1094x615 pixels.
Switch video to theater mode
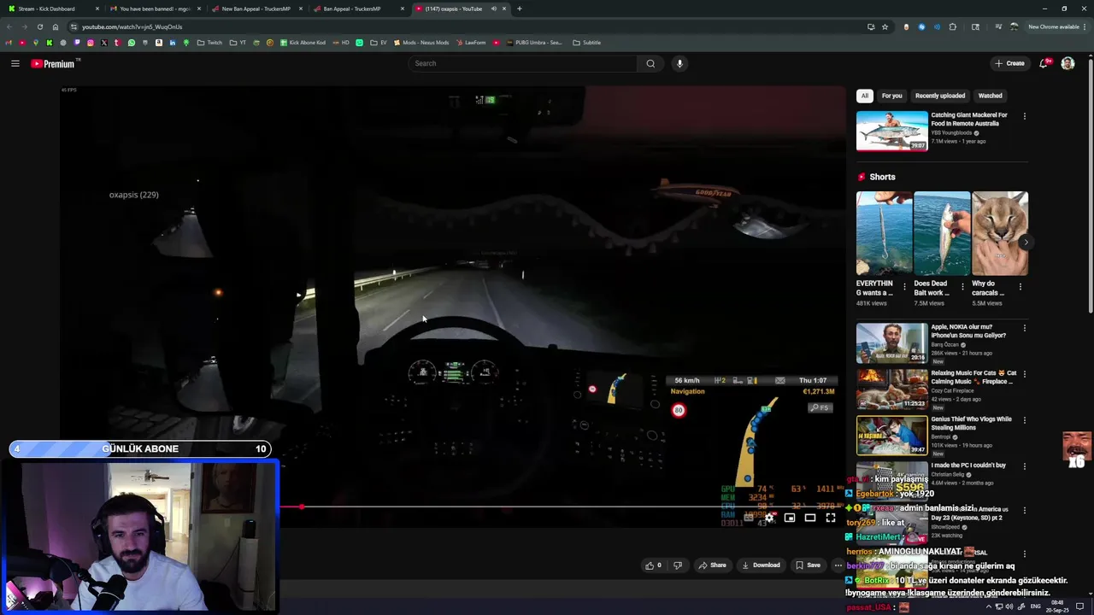[x=810, y=518]
